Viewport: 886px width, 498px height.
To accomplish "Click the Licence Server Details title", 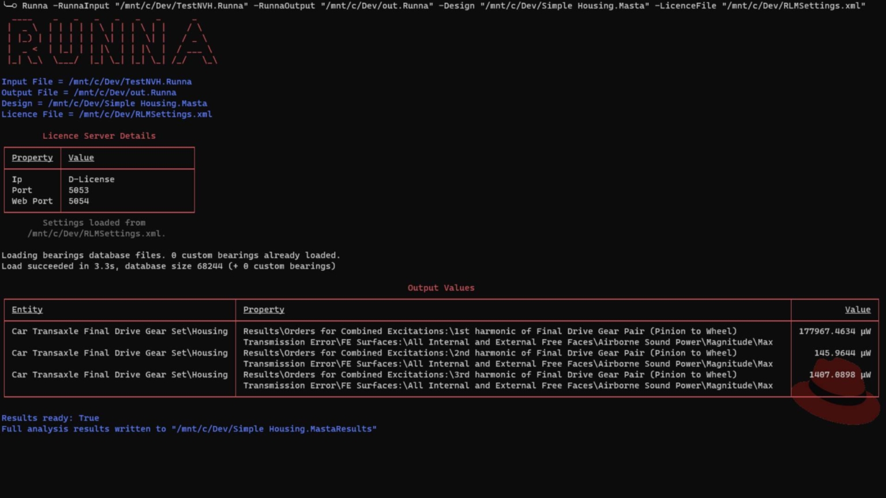I will [99, 136].
